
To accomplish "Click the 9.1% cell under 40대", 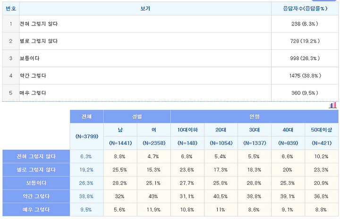I will [288, 210].
